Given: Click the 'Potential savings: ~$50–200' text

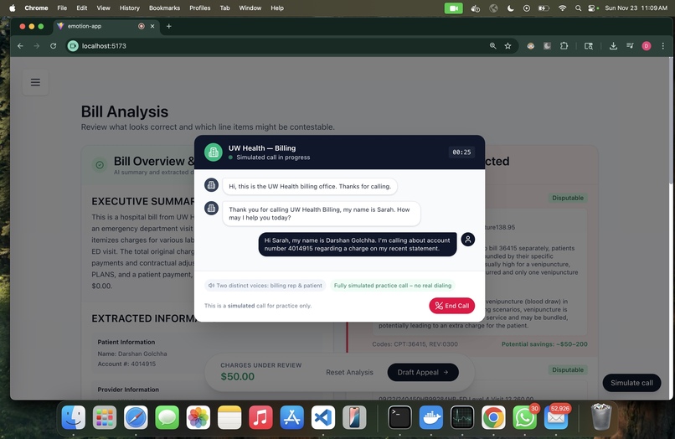Looking at the screenshot, I should [544, 344].
